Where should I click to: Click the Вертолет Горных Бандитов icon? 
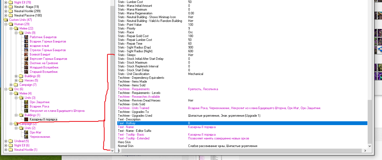click(26, 59)
